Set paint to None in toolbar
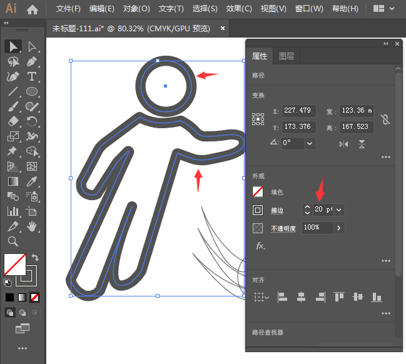This screenshot has width=406, height=364. (34, 298)
